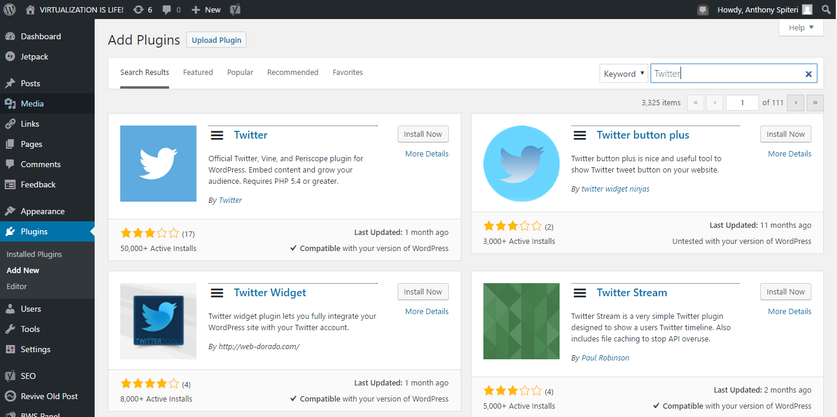Open author link Paul Robinson
The image size is (837, 417).
pos(605,358)
